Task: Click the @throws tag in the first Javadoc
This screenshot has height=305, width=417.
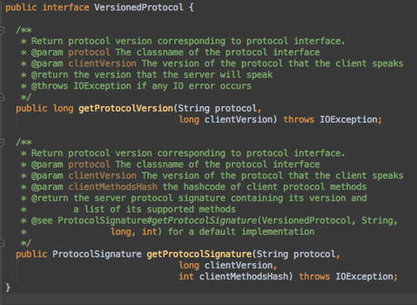Action: click(x=50, y=86)
